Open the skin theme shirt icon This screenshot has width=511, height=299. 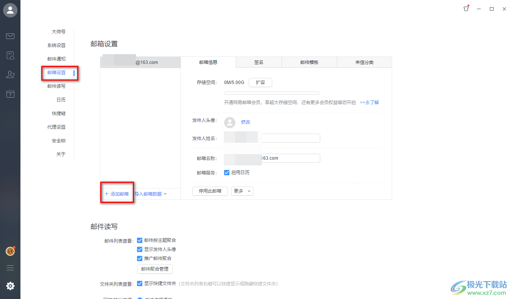point(466,9)
